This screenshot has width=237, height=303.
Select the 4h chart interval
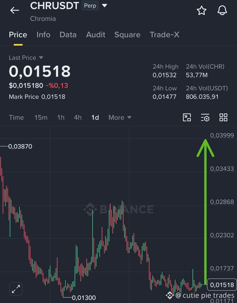pyautogui.click(x=78, y=117)
